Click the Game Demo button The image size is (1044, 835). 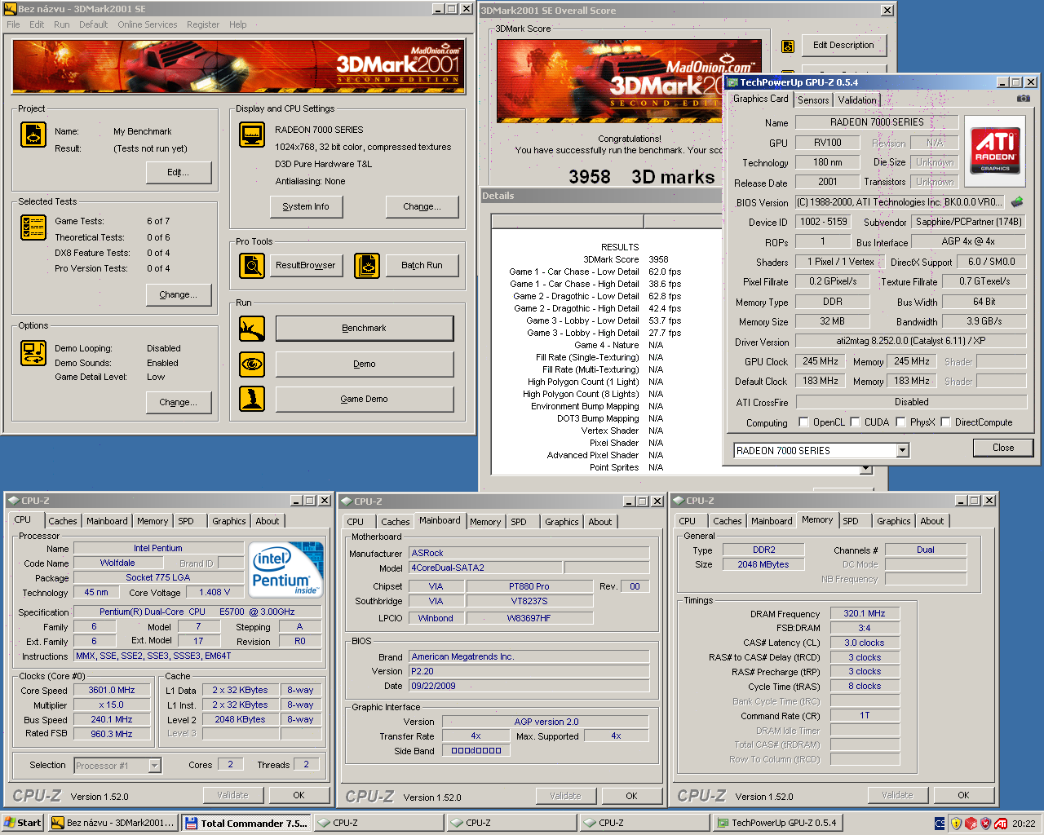[x=365, y=399]
